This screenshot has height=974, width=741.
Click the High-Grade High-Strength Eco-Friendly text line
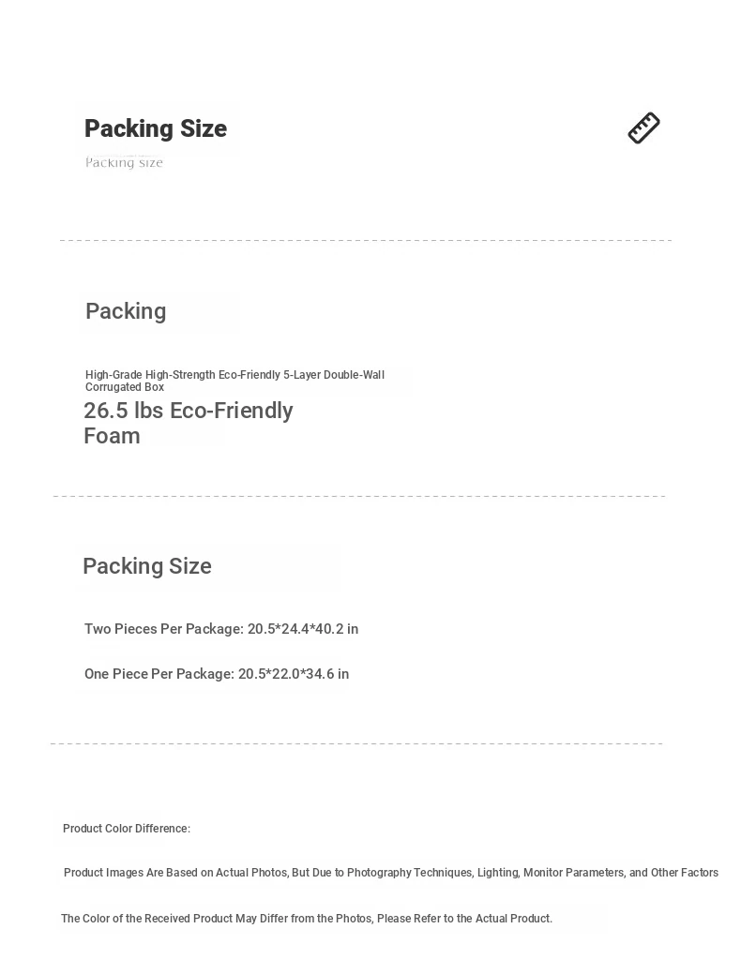click(235, 375)
